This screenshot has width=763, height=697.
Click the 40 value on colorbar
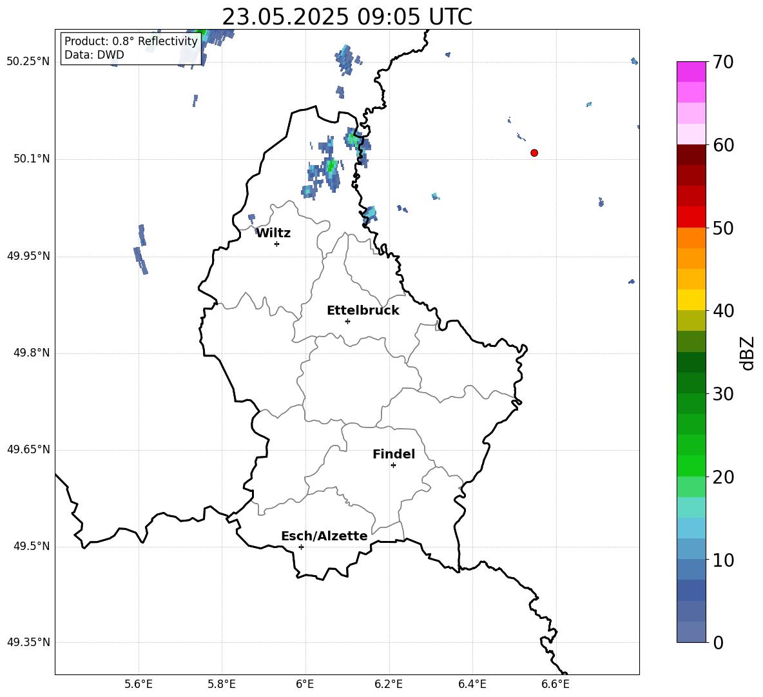(723, 311)
